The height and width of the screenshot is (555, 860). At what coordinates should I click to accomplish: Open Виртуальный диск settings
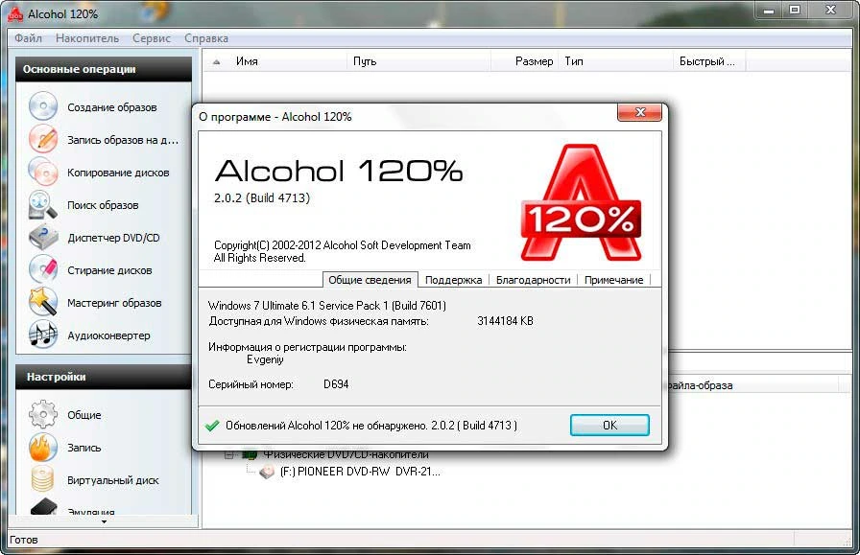click(113, 480)
